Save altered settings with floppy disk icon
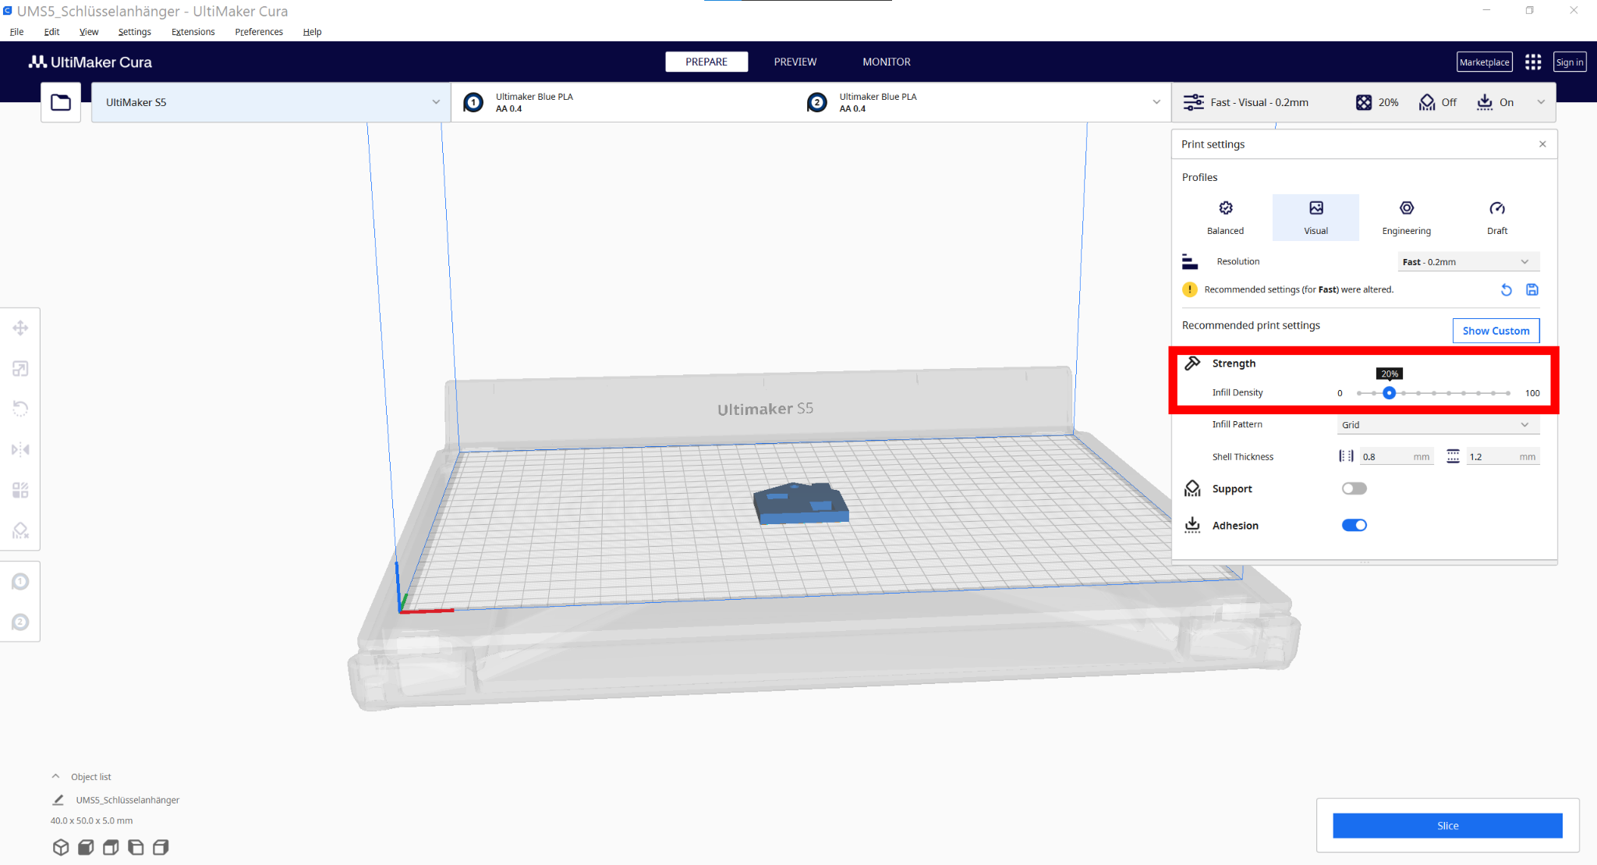 pyautogui.click(x=1532, y=289)
